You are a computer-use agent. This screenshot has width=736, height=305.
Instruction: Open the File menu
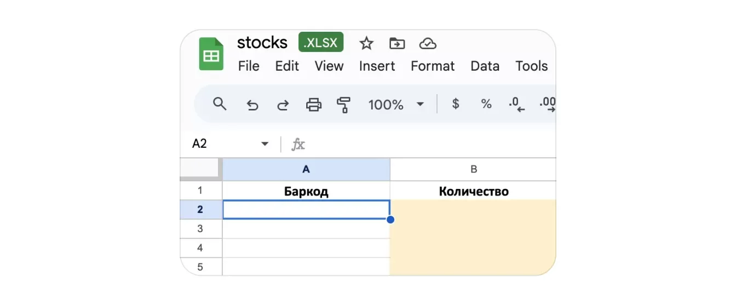(249, 66)
